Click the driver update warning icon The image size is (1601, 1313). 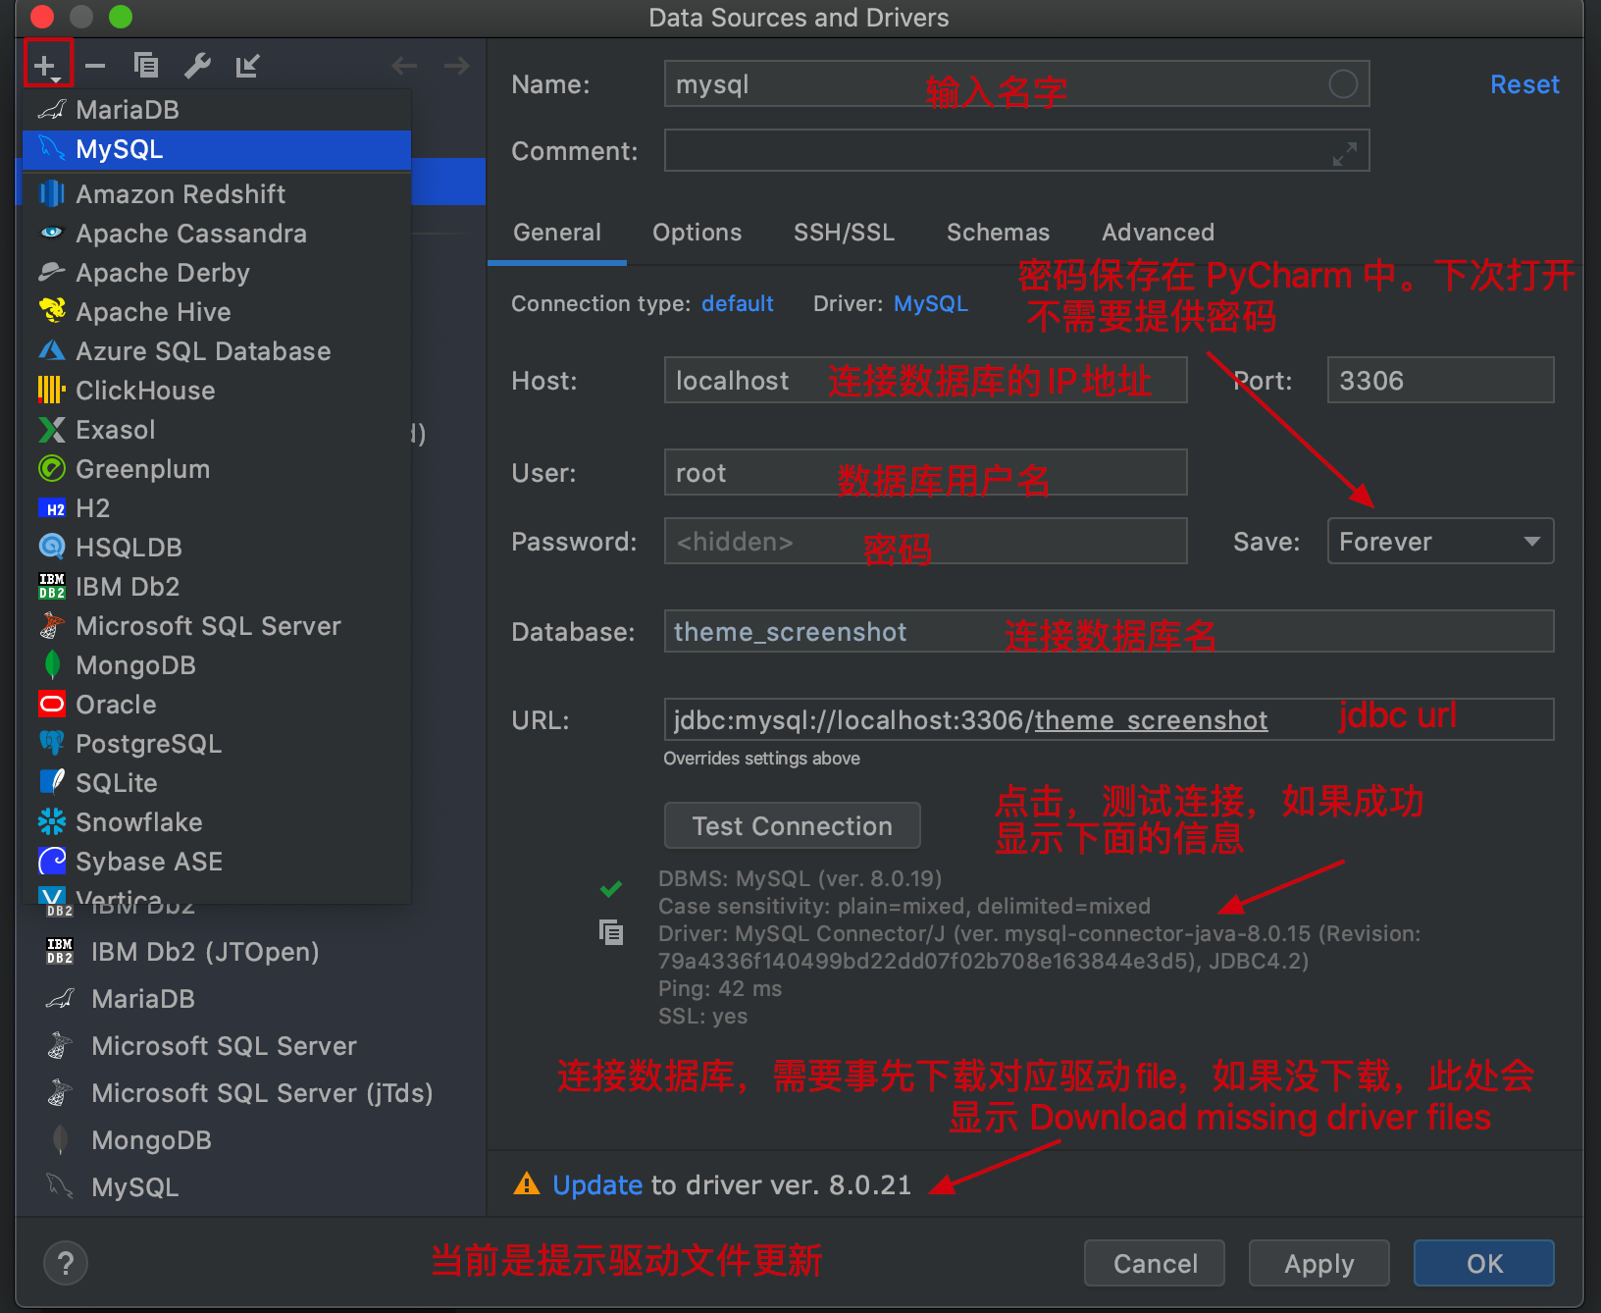527,1184
